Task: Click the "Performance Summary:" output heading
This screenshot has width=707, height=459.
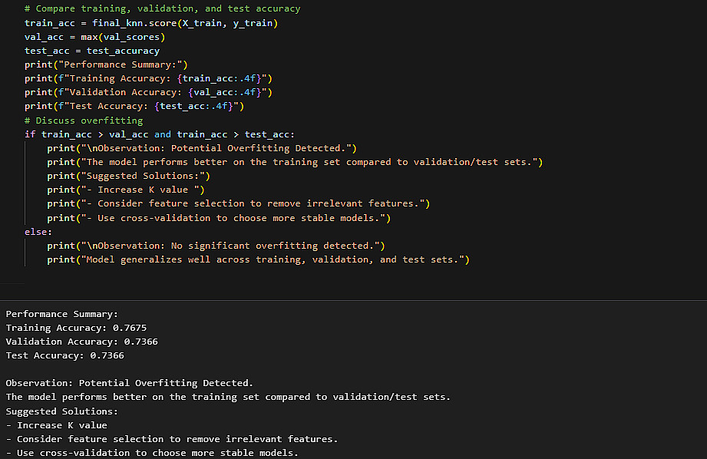Action: [x=62, y=314]
